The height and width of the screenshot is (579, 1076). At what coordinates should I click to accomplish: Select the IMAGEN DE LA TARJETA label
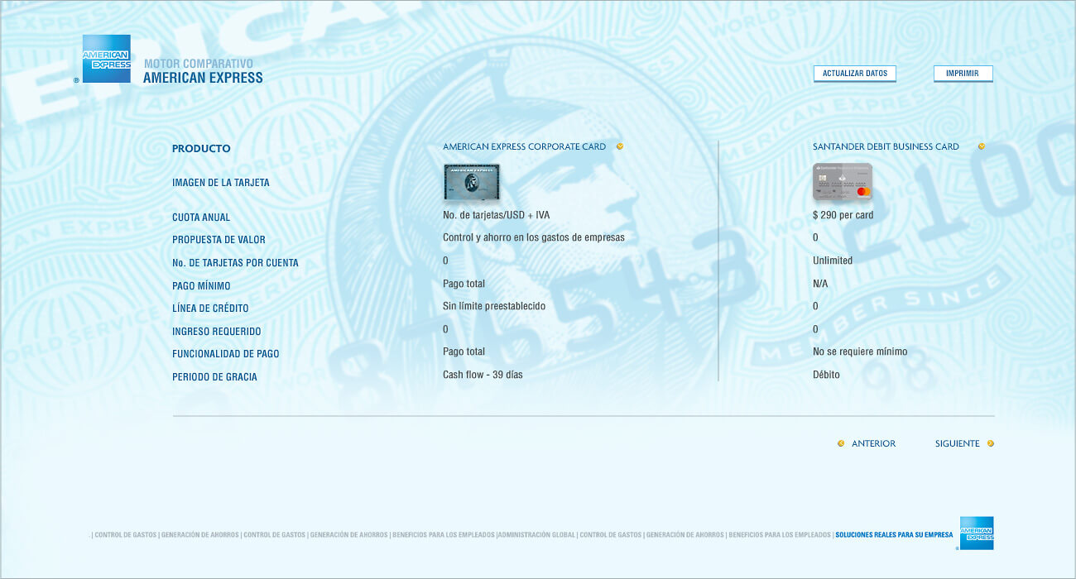pos(221,183)
